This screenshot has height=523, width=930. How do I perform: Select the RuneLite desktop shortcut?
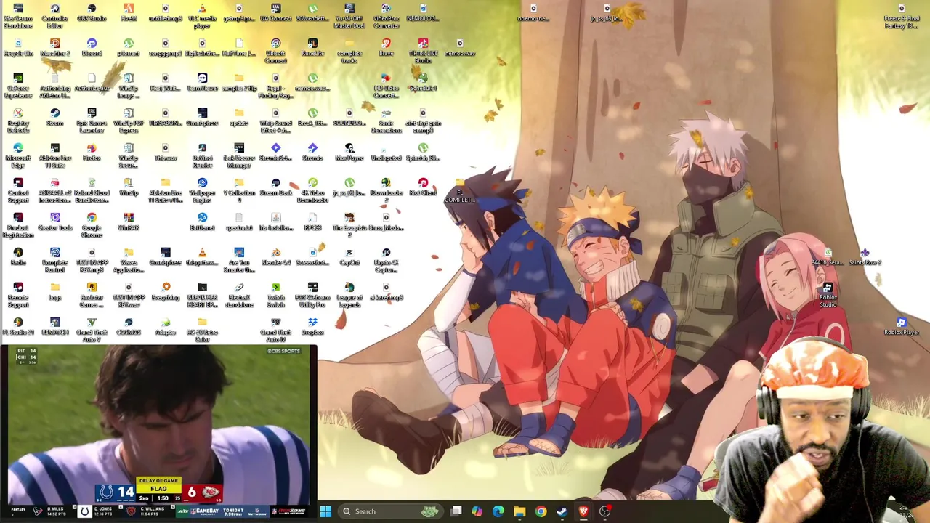[312, 48]
